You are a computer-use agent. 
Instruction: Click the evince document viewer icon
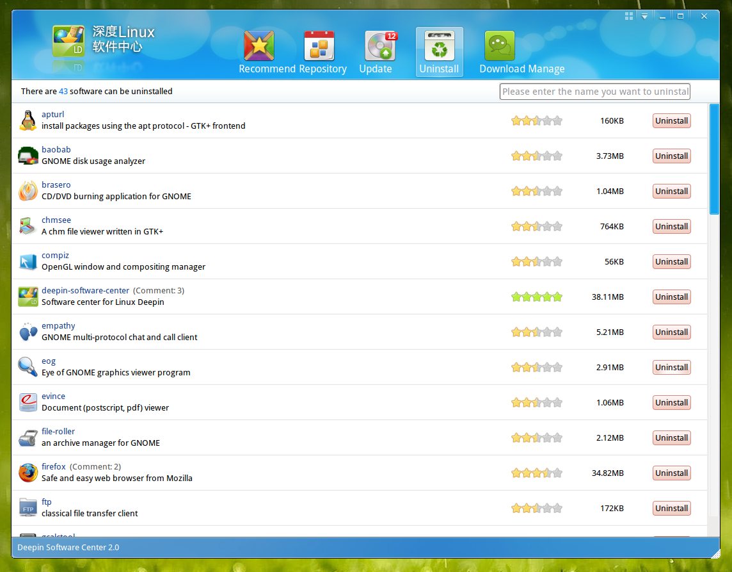pyautogui.click(x=28, y=402)
